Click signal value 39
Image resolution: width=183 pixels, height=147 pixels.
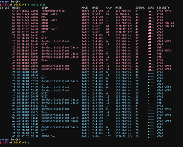point(137,35)
